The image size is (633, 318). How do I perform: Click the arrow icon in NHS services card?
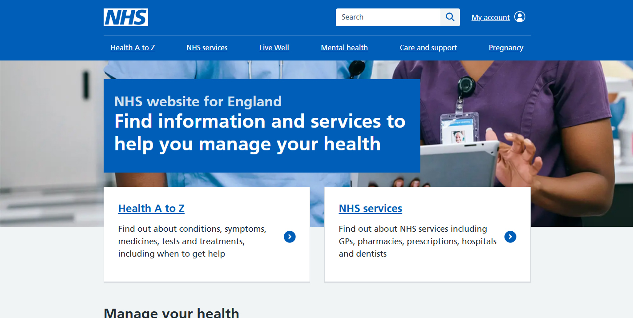510,237
